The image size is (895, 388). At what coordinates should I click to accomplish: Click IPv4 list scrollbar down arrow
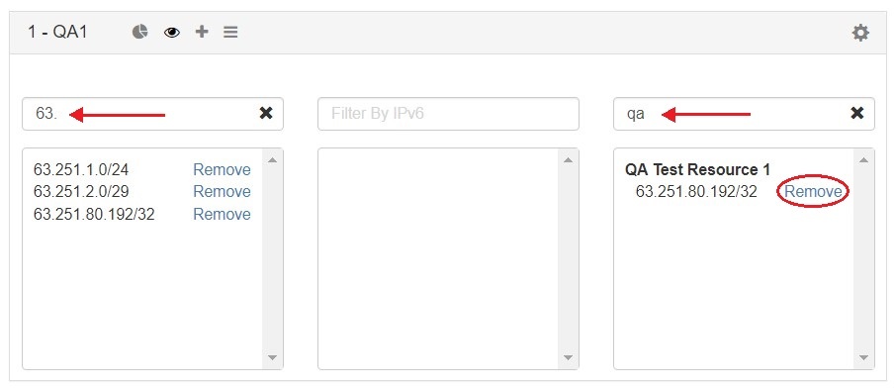tap(272, 357)
